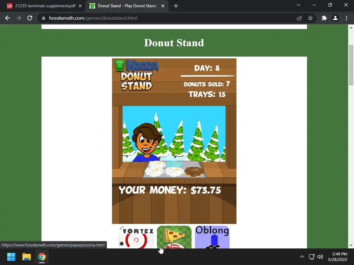Click the scrollbar down arrow
Image resolution: width=354 pixels, height=265 pixels.
(351, 245)
